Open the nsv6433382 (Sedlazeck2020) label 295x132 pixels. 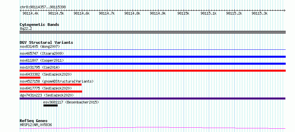click(46, 74)
